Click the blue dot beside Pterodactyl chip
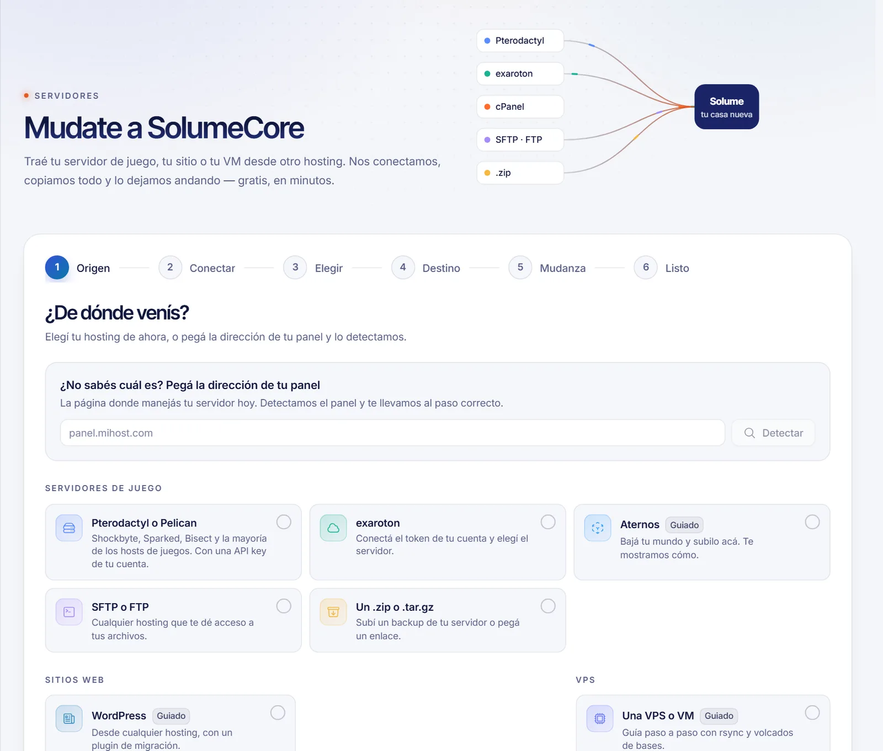 [487, 41]
